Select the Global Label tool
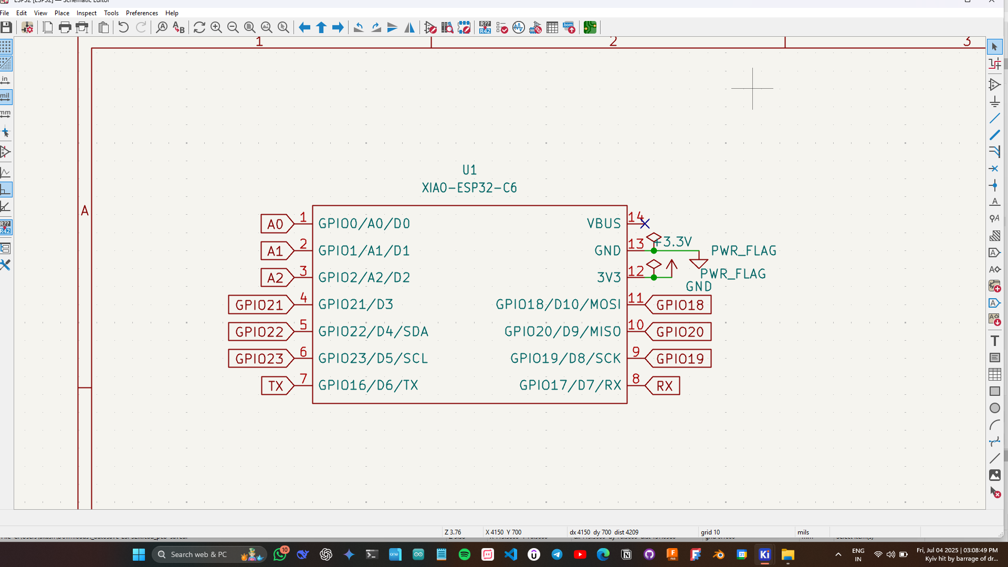The image size is (1008, 567). (994, 253)
